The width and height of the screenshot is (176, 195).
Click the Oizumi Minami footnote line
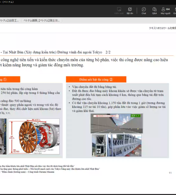27,172
